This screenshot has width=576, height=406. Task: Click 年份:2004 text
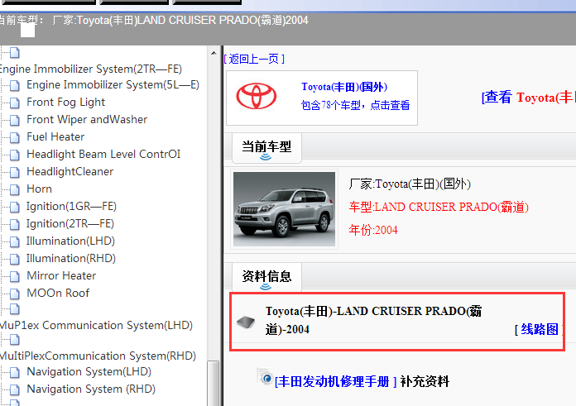(373, 230)
